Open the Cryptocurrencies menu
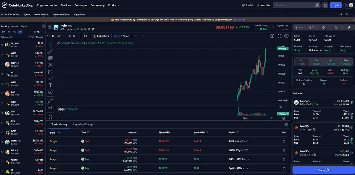 47,5
